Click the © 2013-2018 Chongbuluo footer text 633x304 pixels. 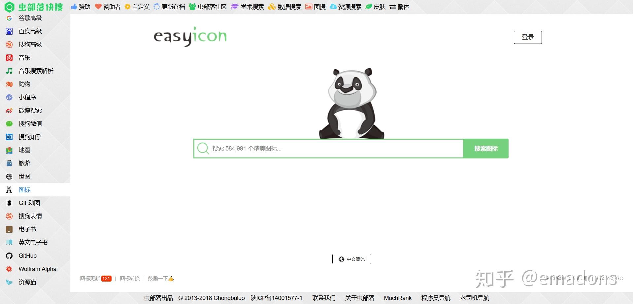pos(212,298)
